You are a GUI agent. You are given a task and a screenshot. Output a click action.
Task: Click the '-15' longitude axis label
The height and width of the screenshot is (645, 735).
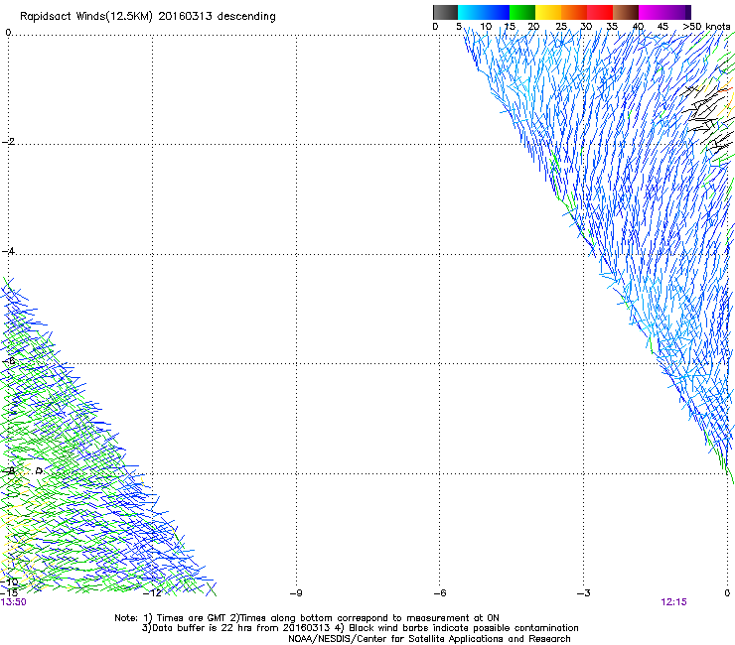[x=9, y=593]
